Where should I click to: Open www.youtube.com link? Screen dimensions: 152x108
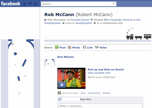pos(99,73)
